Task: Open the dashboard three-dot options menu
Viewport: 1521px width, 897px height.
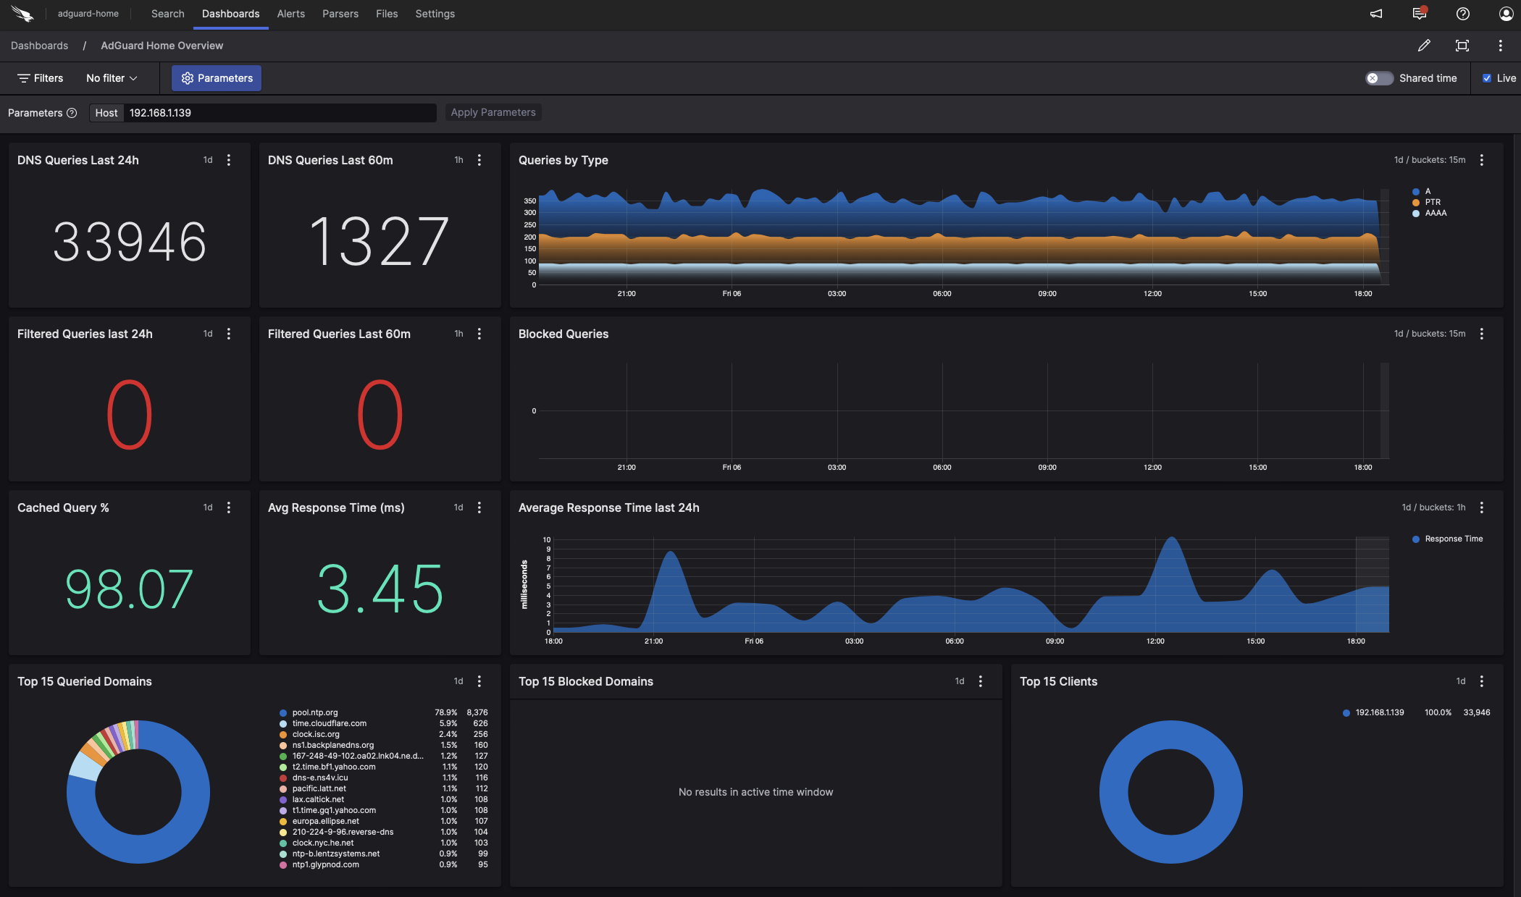Action: click(1500, 46)
